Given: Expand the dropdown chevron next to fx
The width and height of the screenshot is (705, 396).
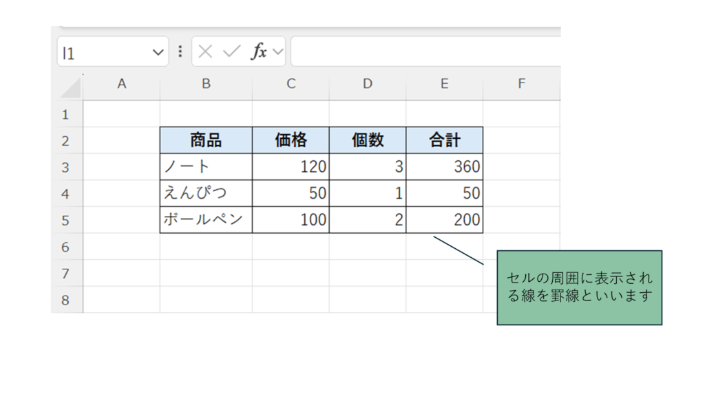Looking at the screenshot, I should (277, 52).
